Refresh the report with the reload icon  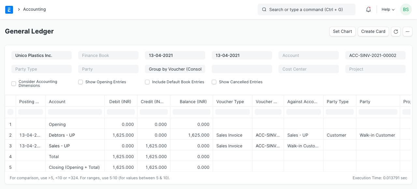[x=396, y=32]
